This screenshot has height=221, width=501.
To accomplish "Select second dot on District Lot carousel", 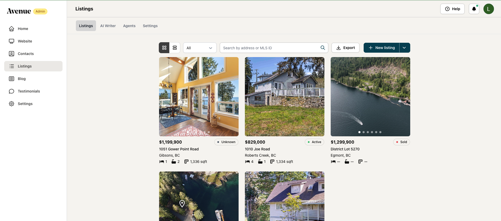I will (x=364, y=132).
